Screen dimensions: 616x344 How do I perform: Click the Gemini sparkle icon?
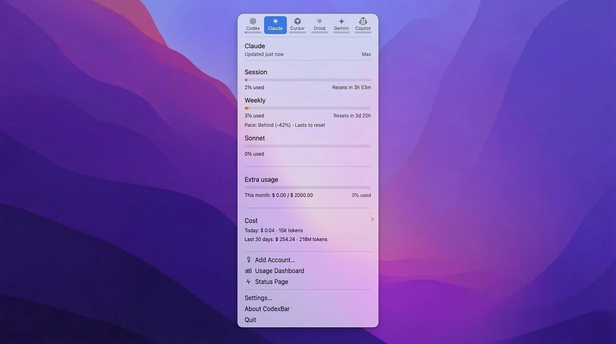point(341,21)
